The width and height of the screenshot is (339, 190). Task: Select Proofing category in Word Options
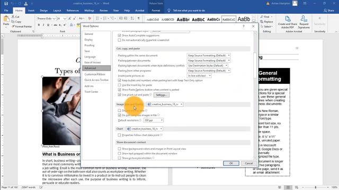pyautogui.click(x=90, y=45)
